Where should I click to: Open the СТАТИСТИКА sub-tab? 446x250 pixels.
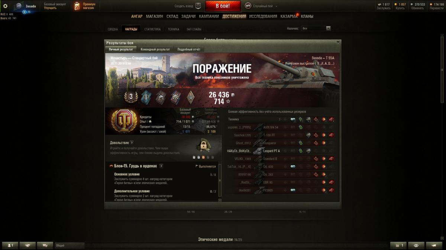[x=152, y=29]
